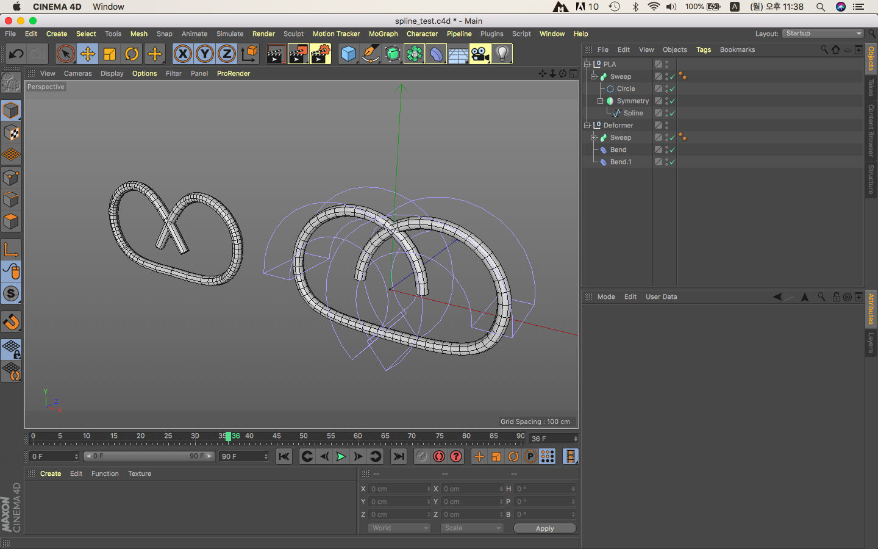
Task: Toggle enable checkmark for Spline object
Action: (x=672, y=113)
